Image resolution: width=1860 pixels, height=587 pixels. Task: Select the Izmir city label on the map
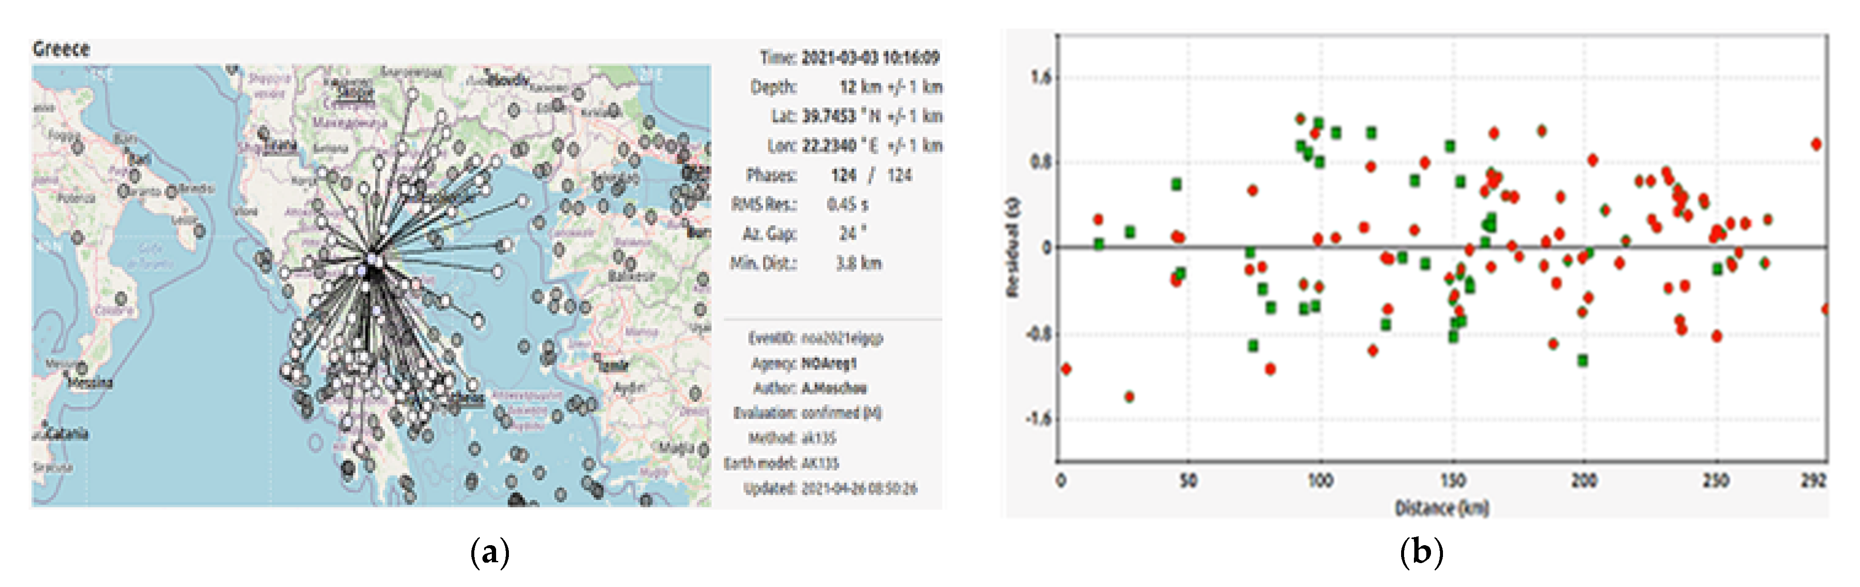click(x=614, y=365)
